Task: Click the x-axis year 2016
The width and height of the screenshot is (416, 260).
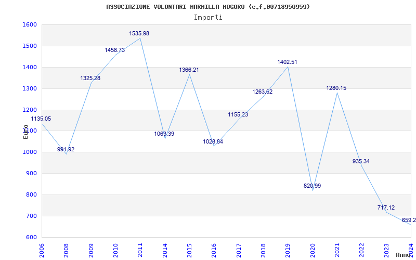Action: tap(214, 251)
